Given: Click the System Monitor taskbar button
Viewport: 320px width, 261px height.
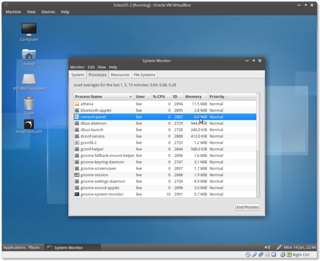Looking at the screenshot, I should pos(72,248).
